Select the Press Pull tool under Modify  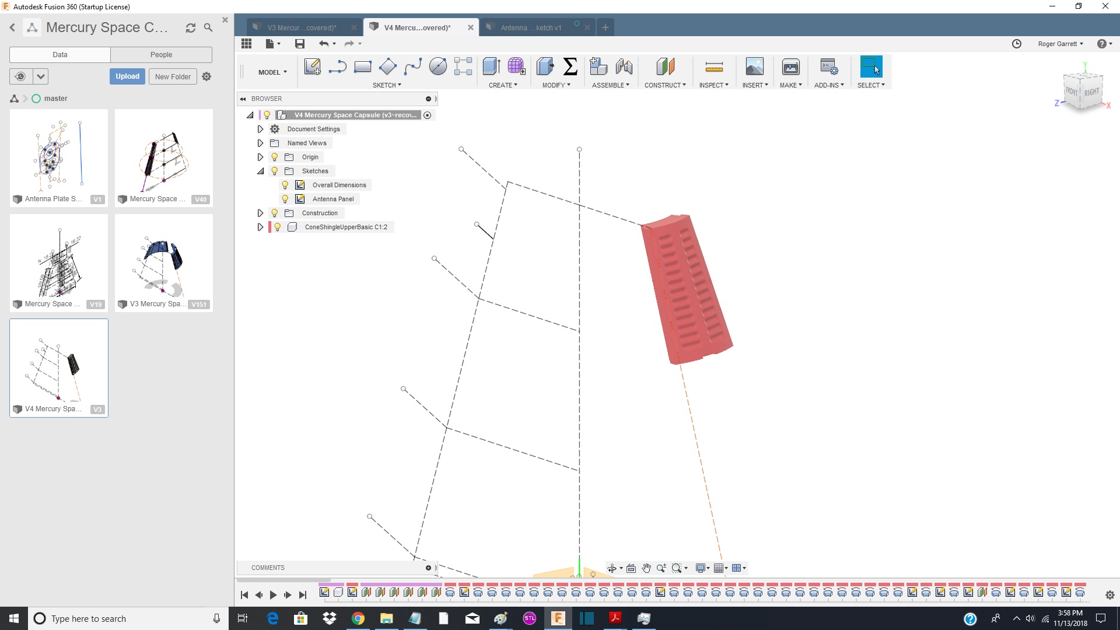click(x=545, y=67)
